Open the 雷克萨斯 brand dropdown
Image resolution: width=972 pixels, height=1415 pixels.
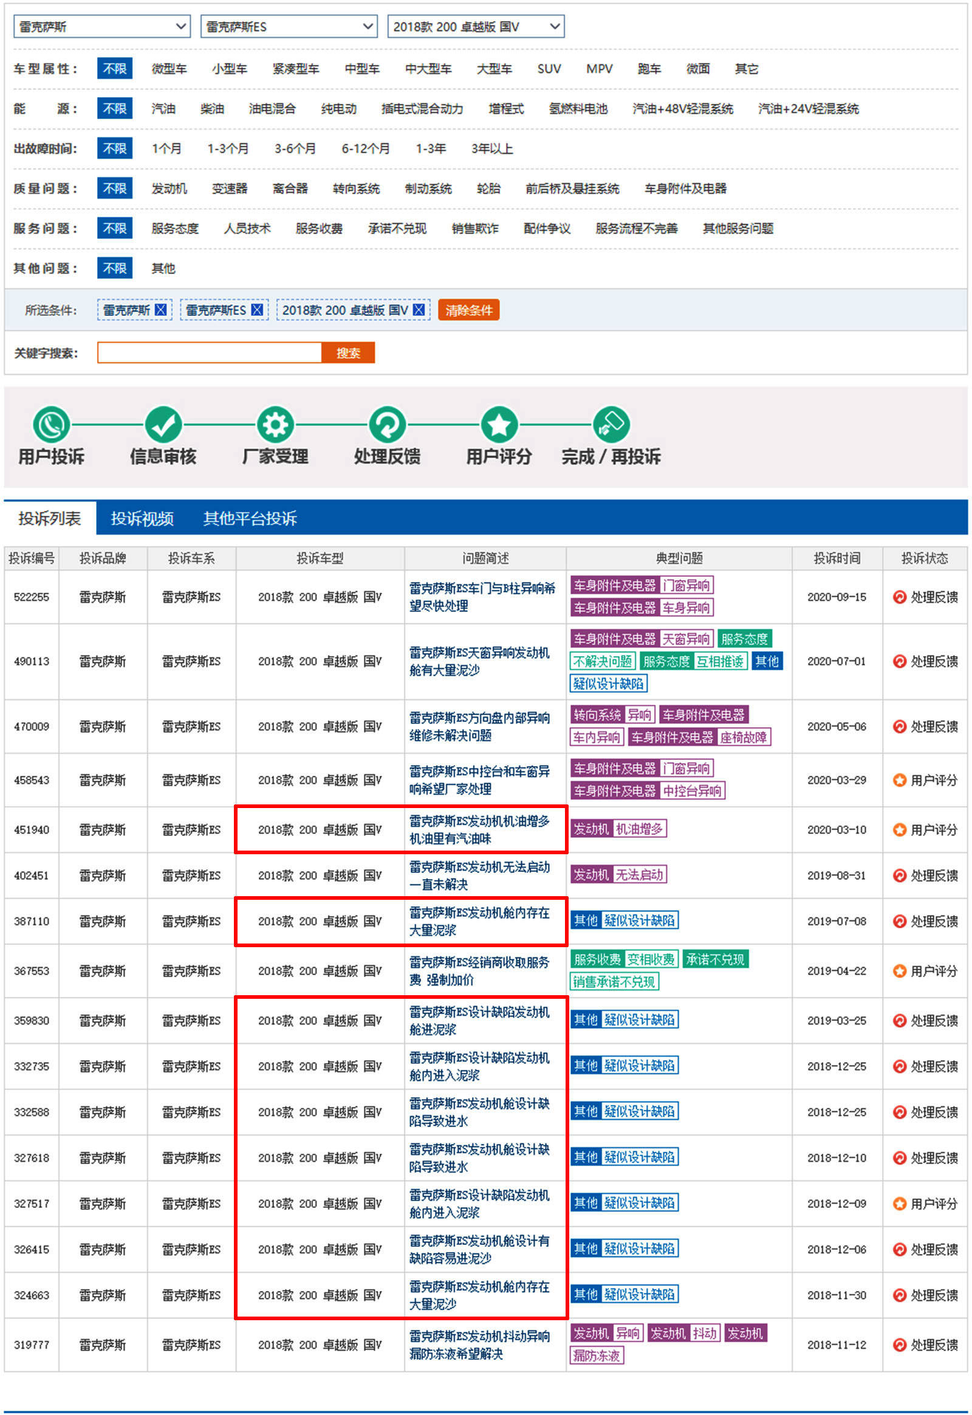(x=101, y=27)
